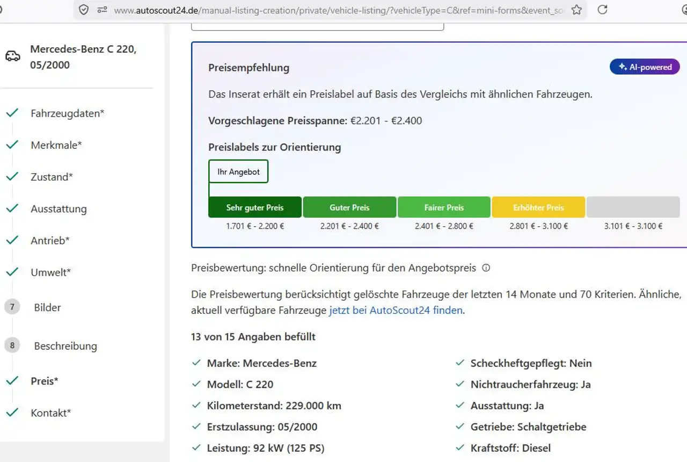Viewport: 687px width, 462px height.
Task: Click the Preisempfehlung heading
Action: point(249,68)
